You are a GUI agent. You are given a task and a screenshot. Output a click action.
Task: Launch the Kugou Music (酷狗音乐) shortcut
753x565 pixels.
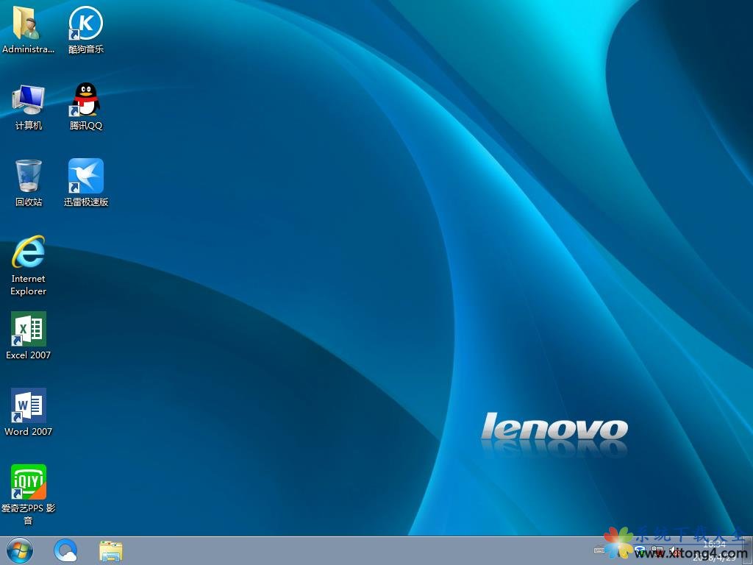point(86,25)
